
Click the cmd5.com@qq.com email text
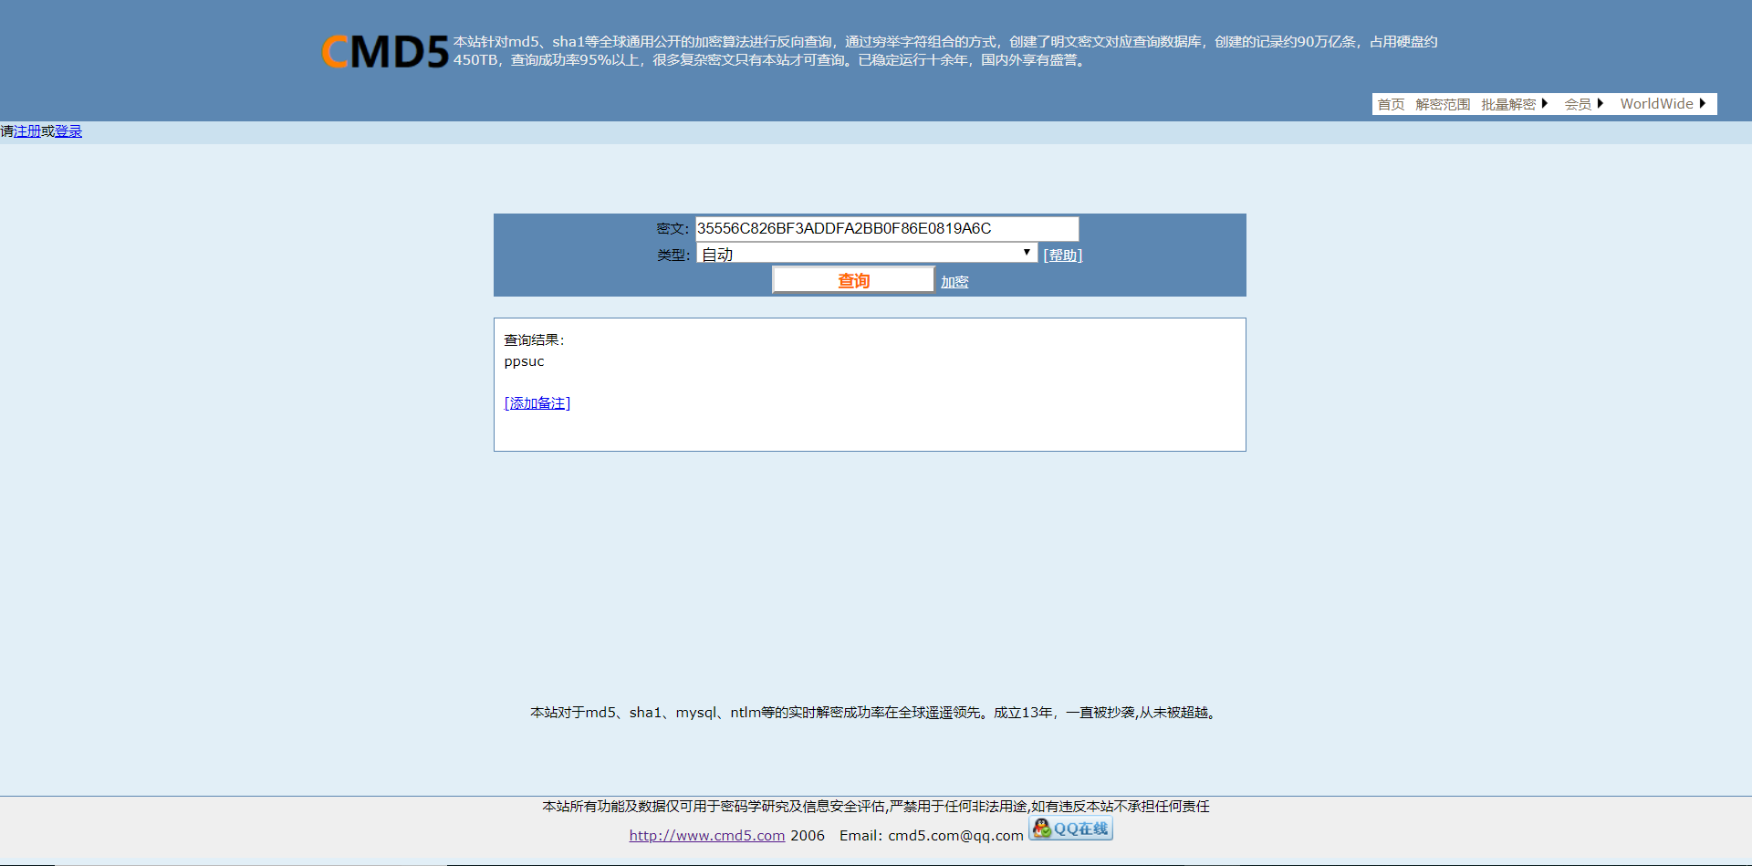click(955, 835)
